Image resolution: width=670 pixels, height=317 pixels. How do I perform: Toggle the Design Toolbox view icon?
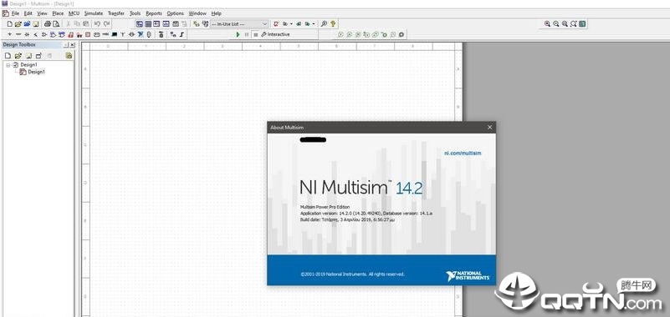(x=140, y=24)
